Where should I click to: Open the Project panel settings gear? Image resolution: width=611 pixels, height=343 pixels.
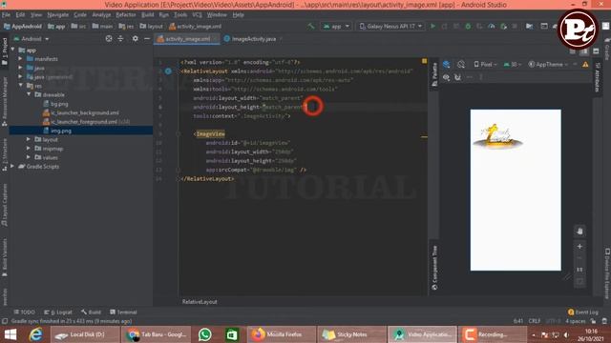pyautogui.click(x=135, y=38)
